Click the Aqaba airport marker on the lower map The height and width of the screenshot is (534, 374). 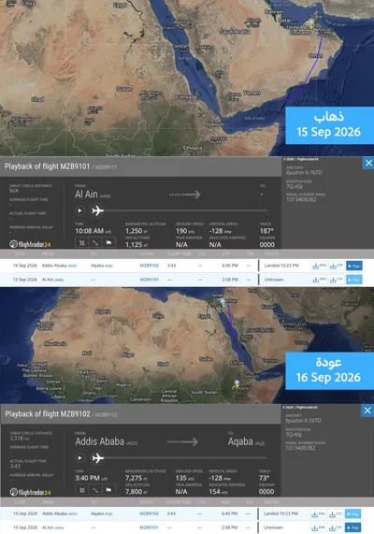coord(223,302)
